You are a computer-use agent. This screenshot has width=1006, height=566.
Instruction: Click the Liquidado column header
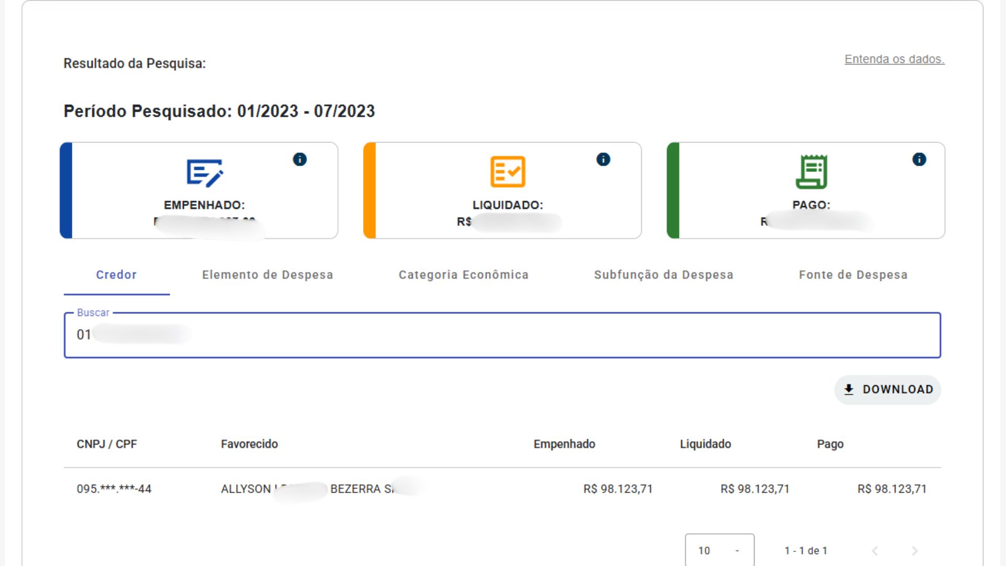[705, 444]
